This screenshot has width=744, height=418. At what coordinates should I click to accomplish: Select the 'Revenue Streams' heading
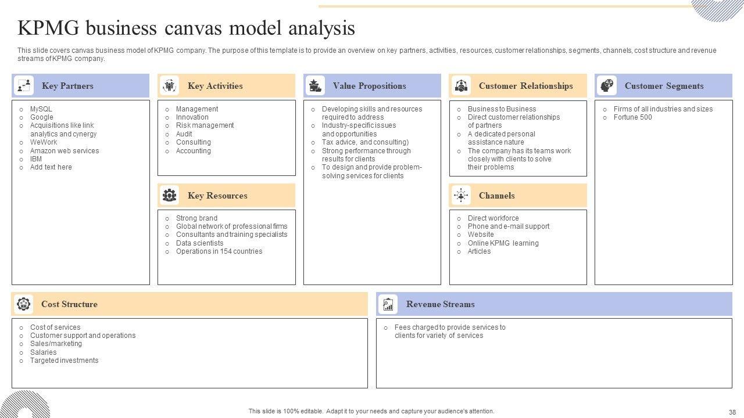(x=441, y=304)
